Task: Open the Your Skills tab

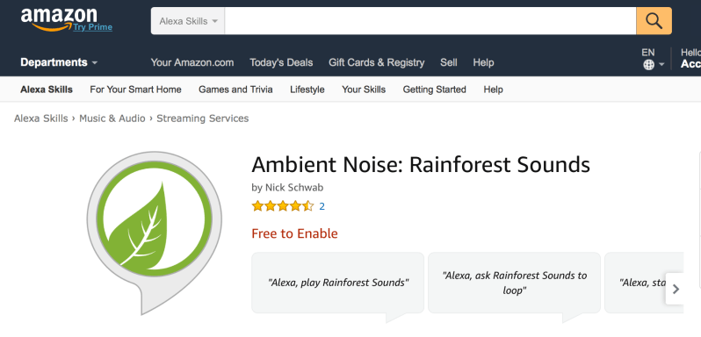Action: pos(364,90)
